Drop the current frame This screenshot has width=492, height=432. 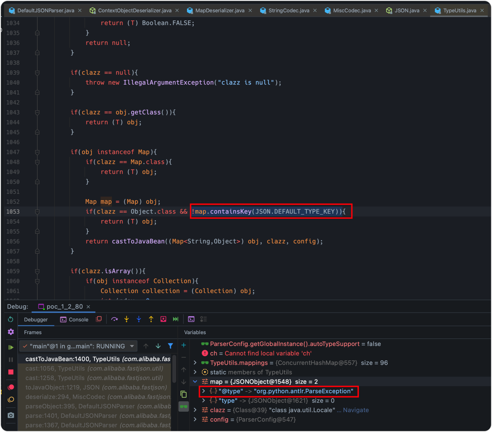click(163, 319)
